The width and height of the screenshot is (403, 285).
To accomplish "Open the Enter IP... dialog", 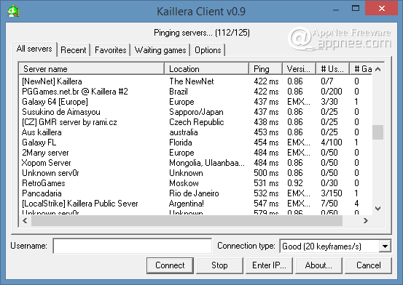I will coord(269,265).
